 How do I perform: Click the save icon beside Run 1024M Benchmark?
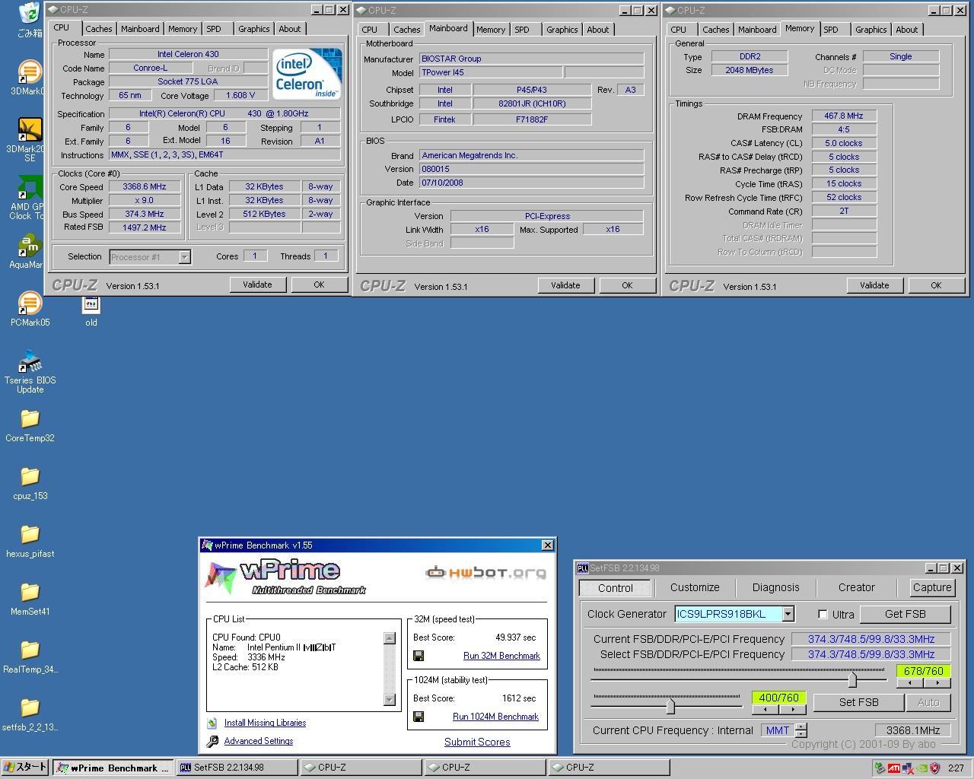419,717
